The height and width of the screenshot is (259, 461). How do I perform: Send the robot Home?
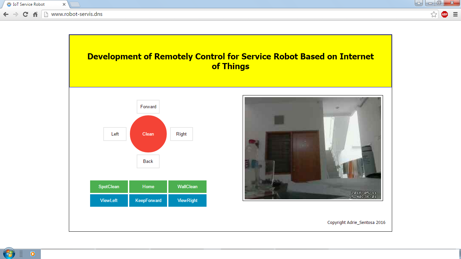148,186
